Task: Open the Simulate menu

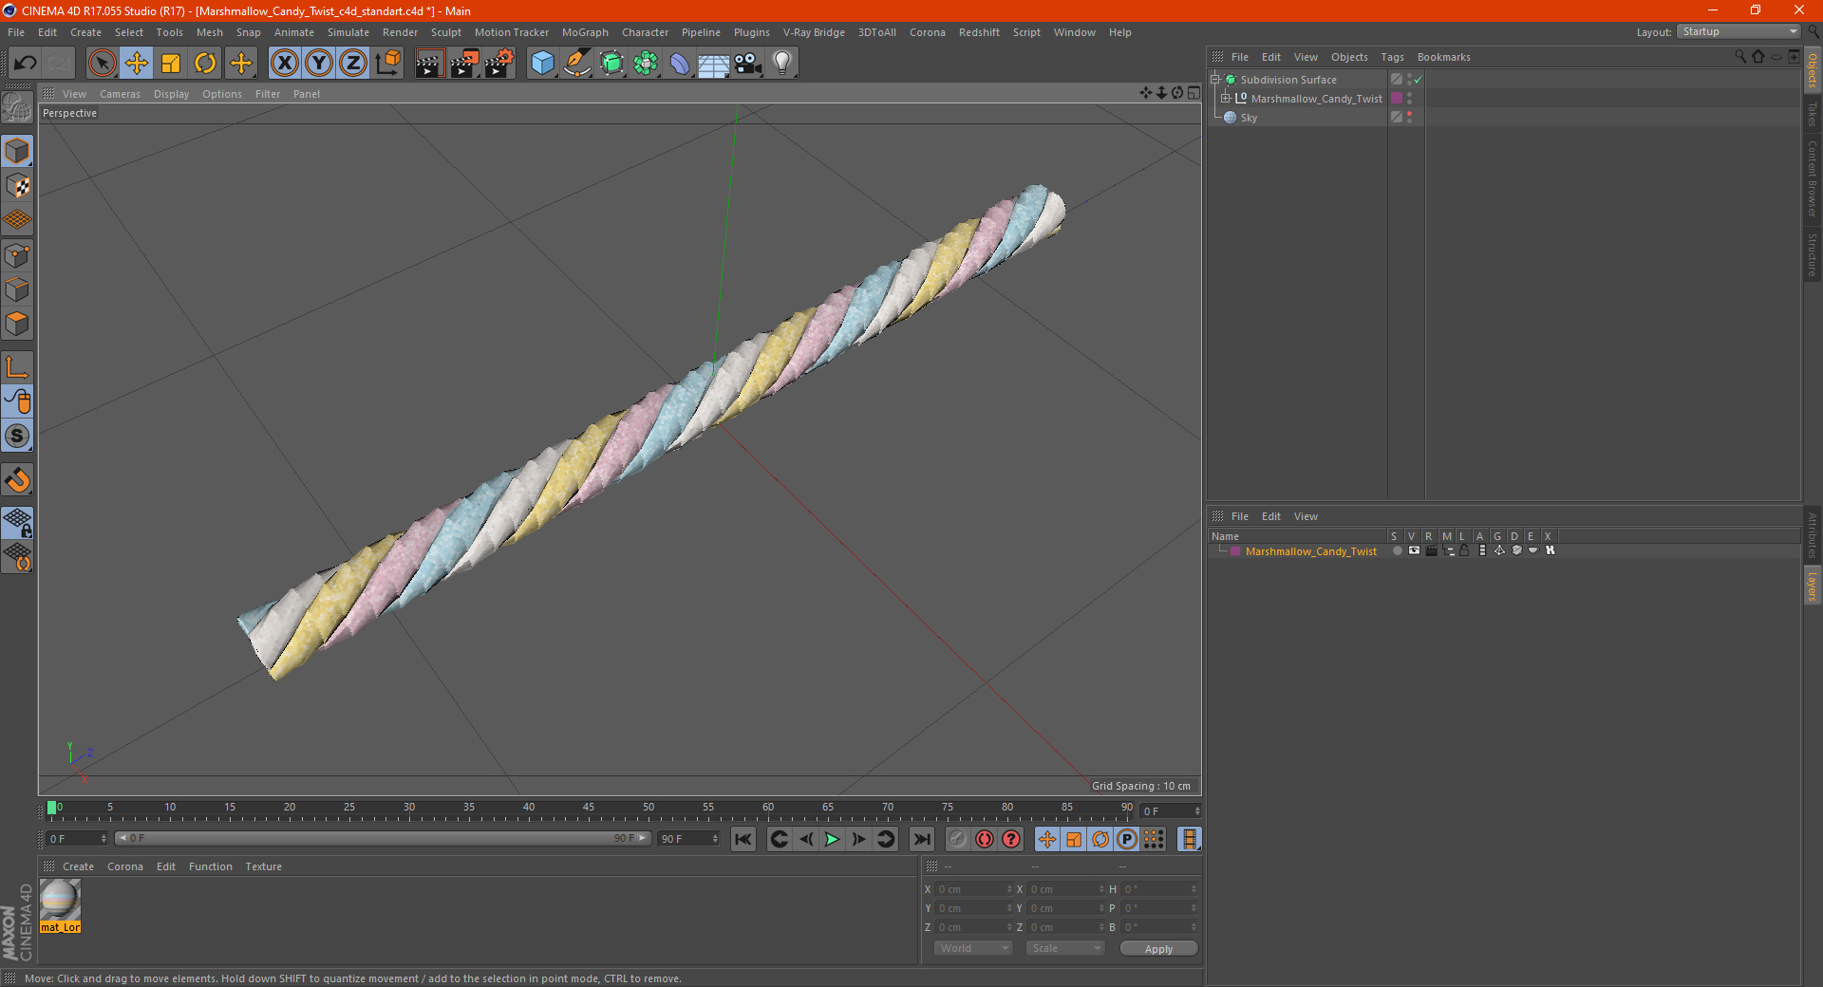Action: (348, 32)
